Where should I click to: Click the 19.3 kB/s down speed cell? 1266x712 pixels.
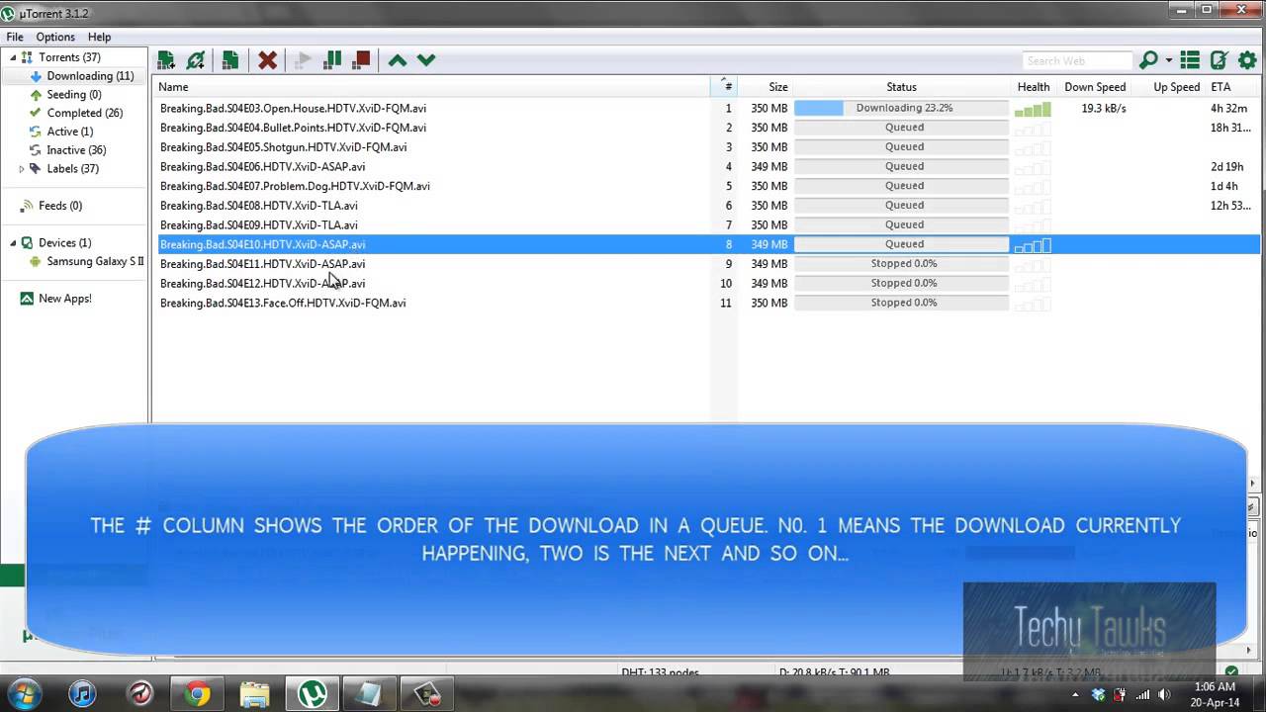(1104, 108)
